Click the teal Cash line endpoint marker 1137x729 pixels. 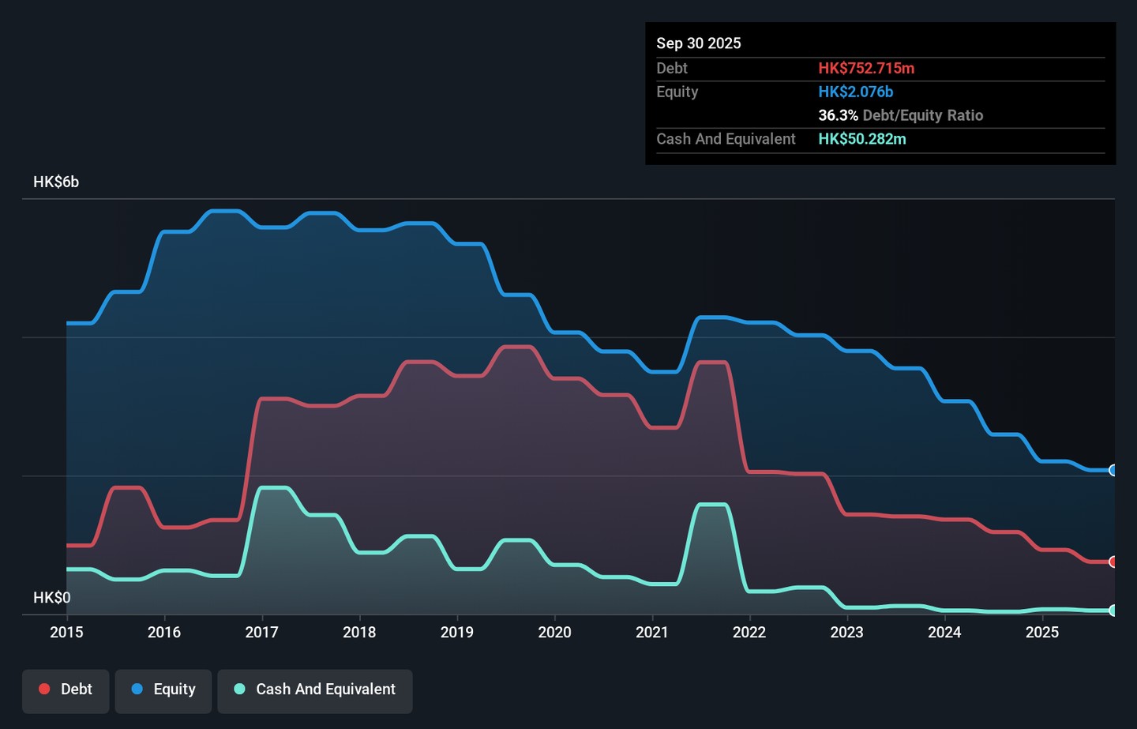pyautogui.click(x=1113, y=611)
